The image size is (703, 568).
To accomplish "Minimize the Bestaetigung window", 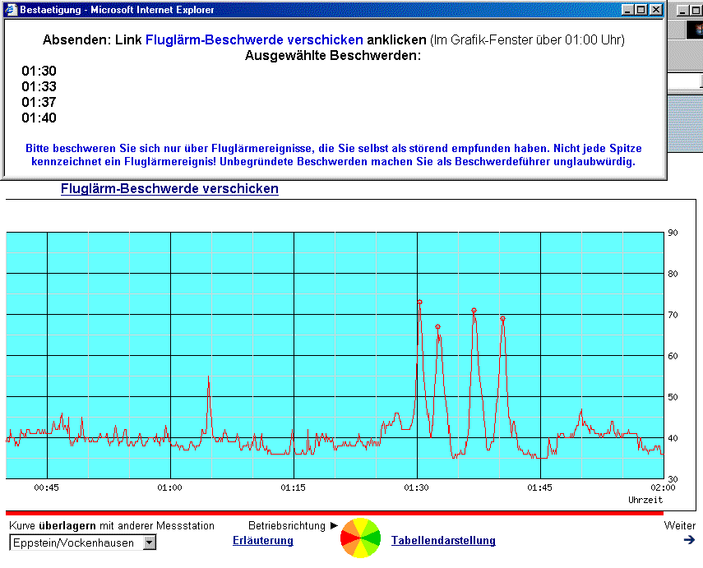I will pos(627,9).
